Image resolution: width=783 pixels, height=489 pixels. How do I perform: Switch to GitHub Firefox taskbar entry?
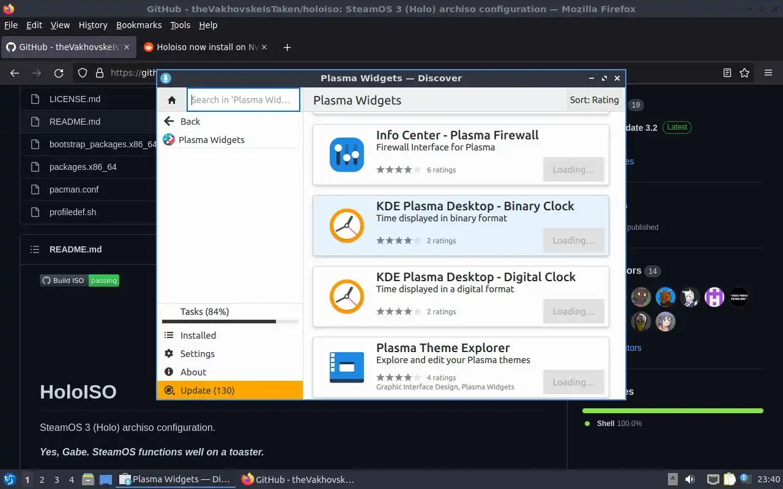coord(299,480)
